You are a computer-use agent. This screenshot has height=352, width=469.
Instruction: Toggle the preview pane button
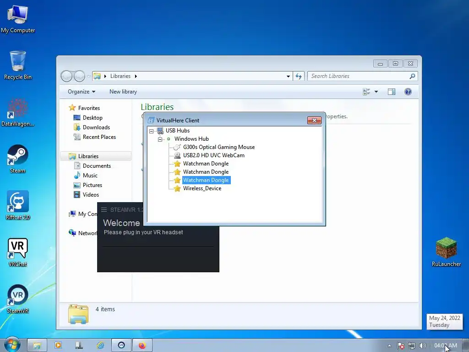coord(392,92)
